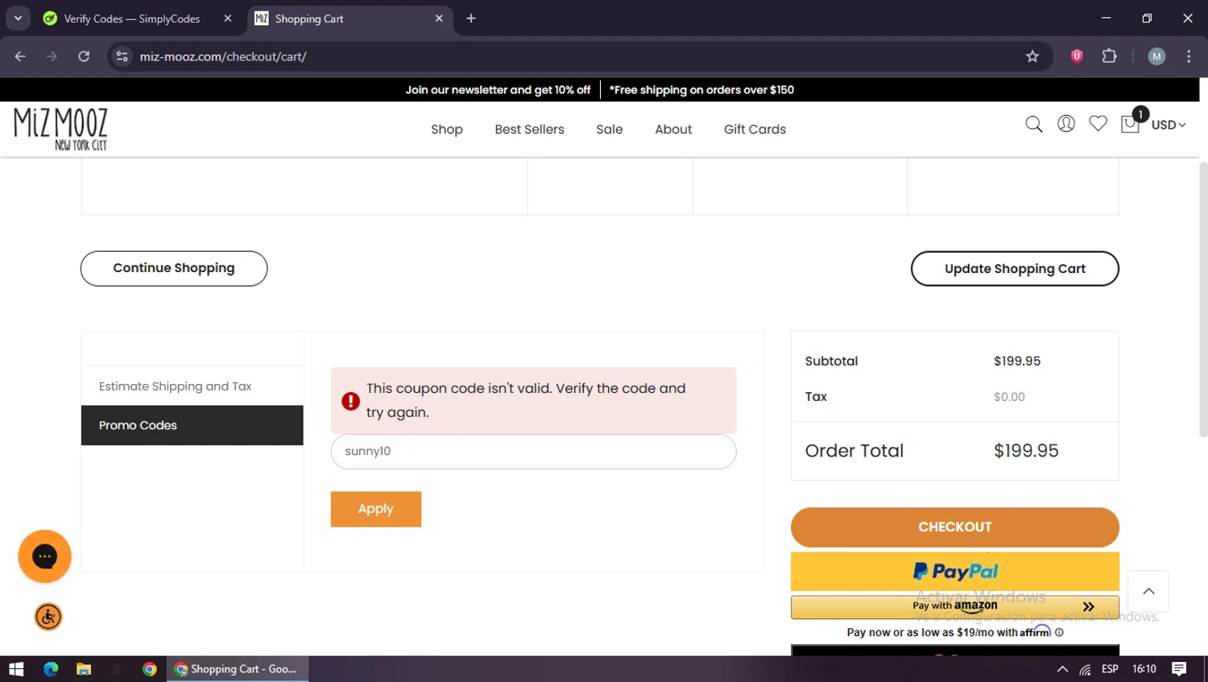Screen dimensions: 1208x682
Task: Open the Gift Cards menu
Action: coord(755,129)
